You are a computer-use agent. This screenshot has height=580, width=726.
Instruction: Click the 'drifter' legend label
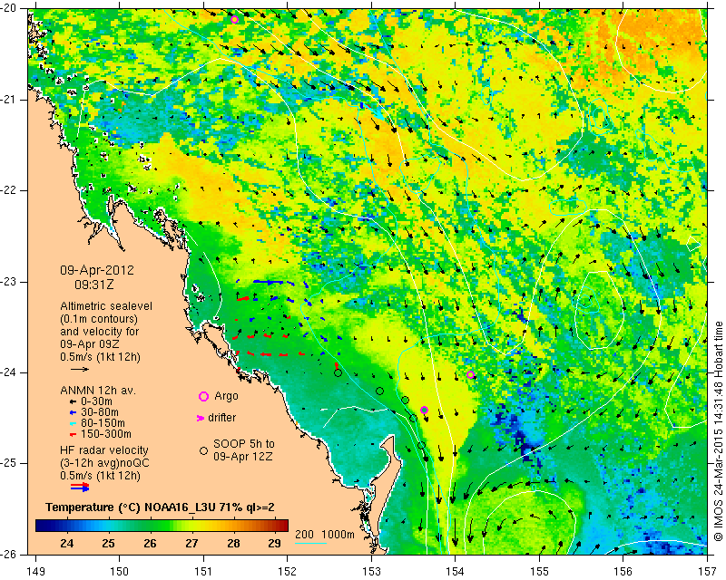[x=221, y=418]
